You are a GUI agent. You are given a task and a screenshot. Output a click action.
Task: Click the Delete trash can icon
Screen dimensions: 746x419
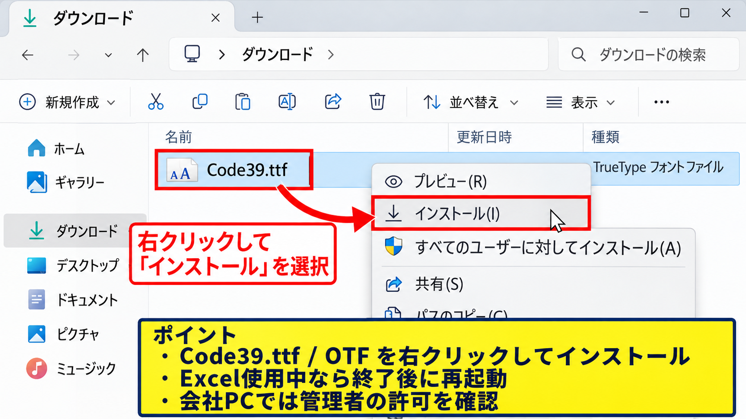click(x=377, y=102)
